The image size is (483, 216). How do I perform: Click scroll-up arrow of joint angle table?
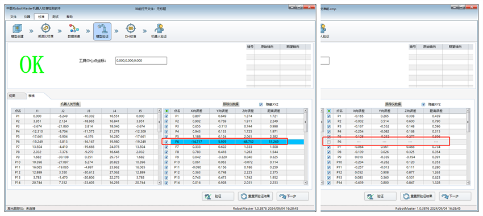159,110
